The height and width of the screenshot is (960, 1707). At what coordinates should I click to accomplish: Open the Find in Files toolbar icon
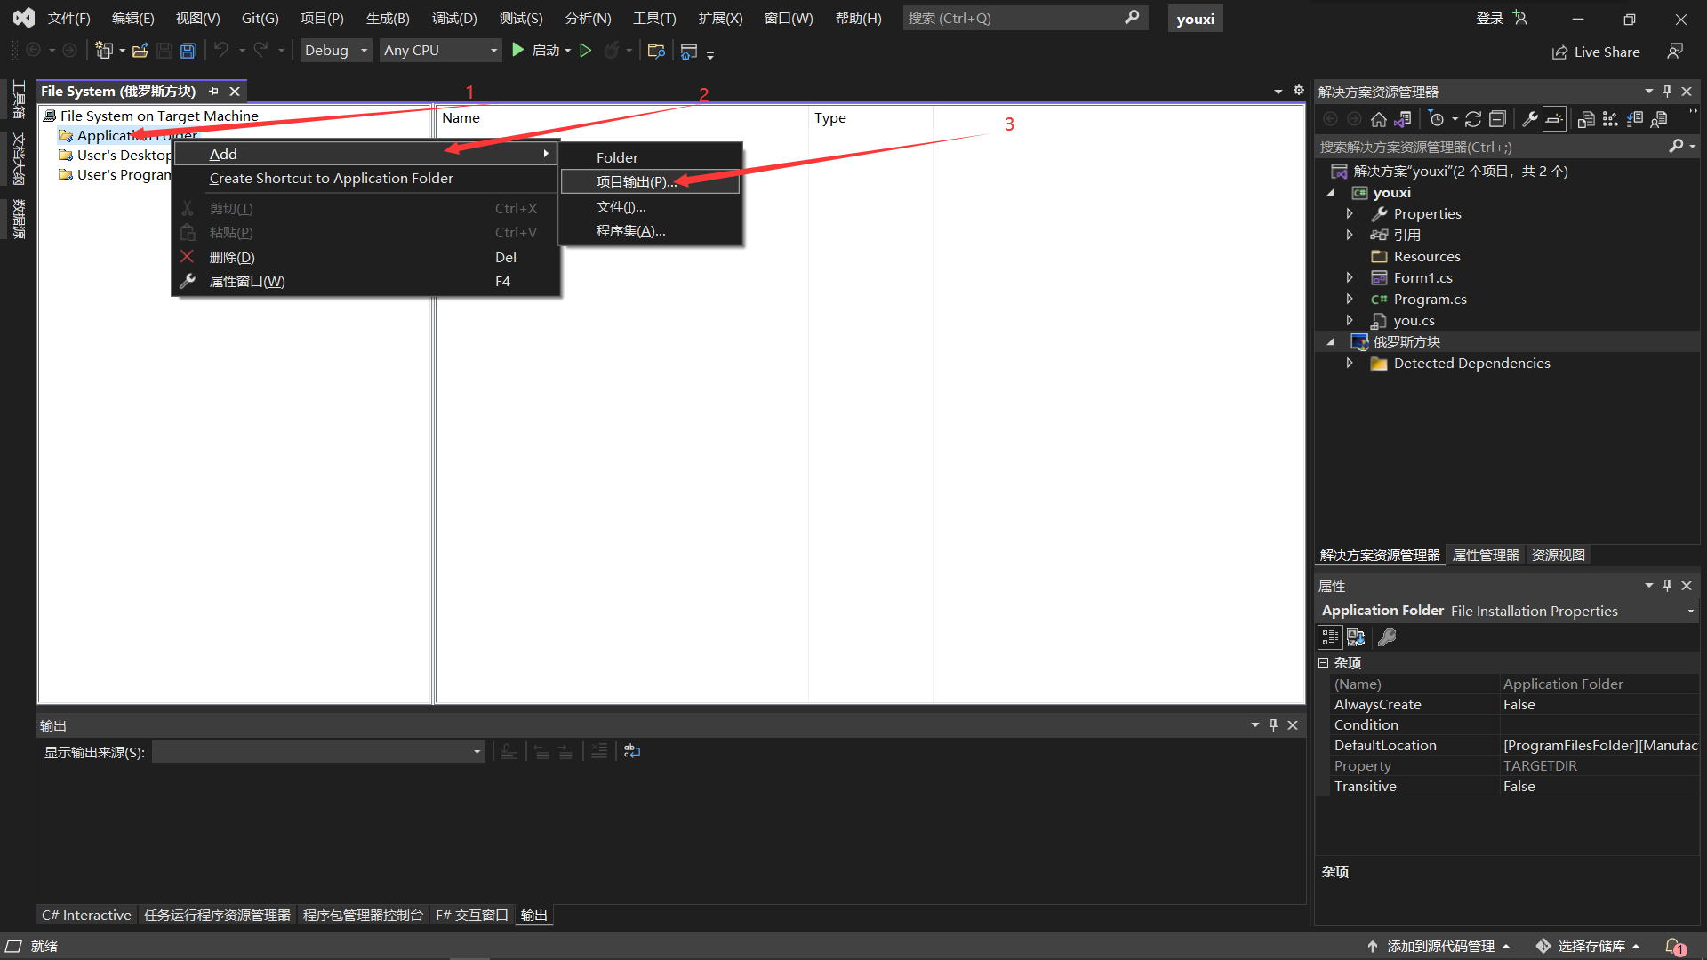656,51
